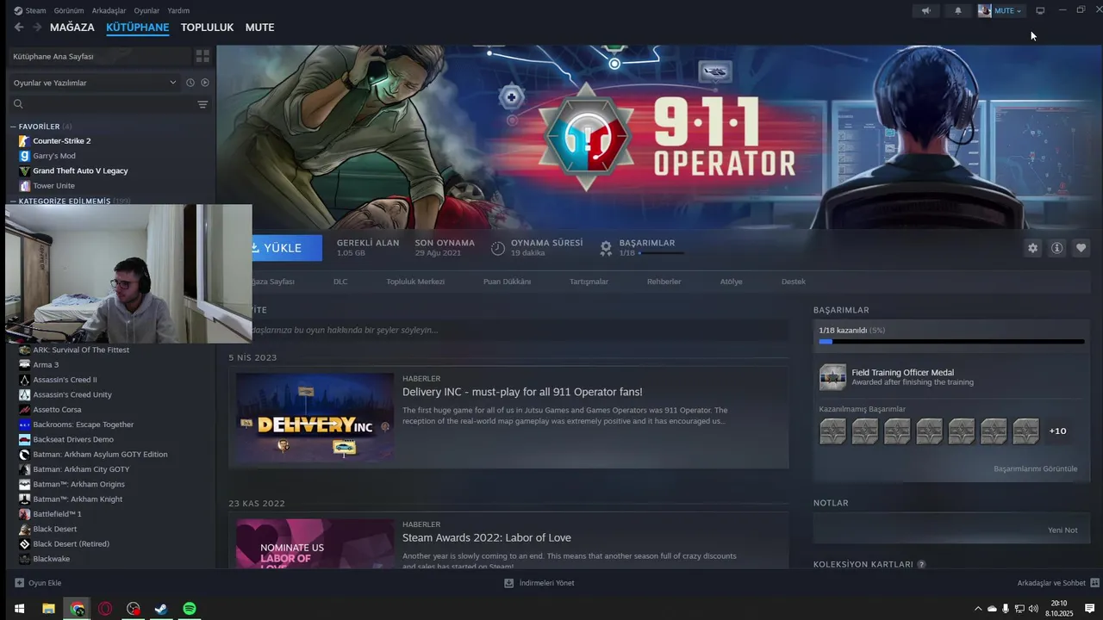The height and width of the screenshot is (620, 1103).
Task: Open the Arkadaşlar menu
Action: pyautogui.click(x=109, y=10)
